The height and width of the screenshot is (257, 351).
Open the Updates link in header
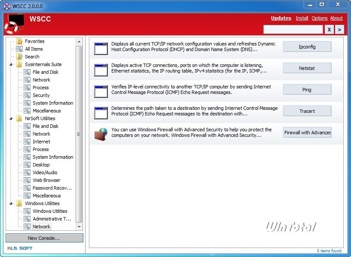click(281, 18)
